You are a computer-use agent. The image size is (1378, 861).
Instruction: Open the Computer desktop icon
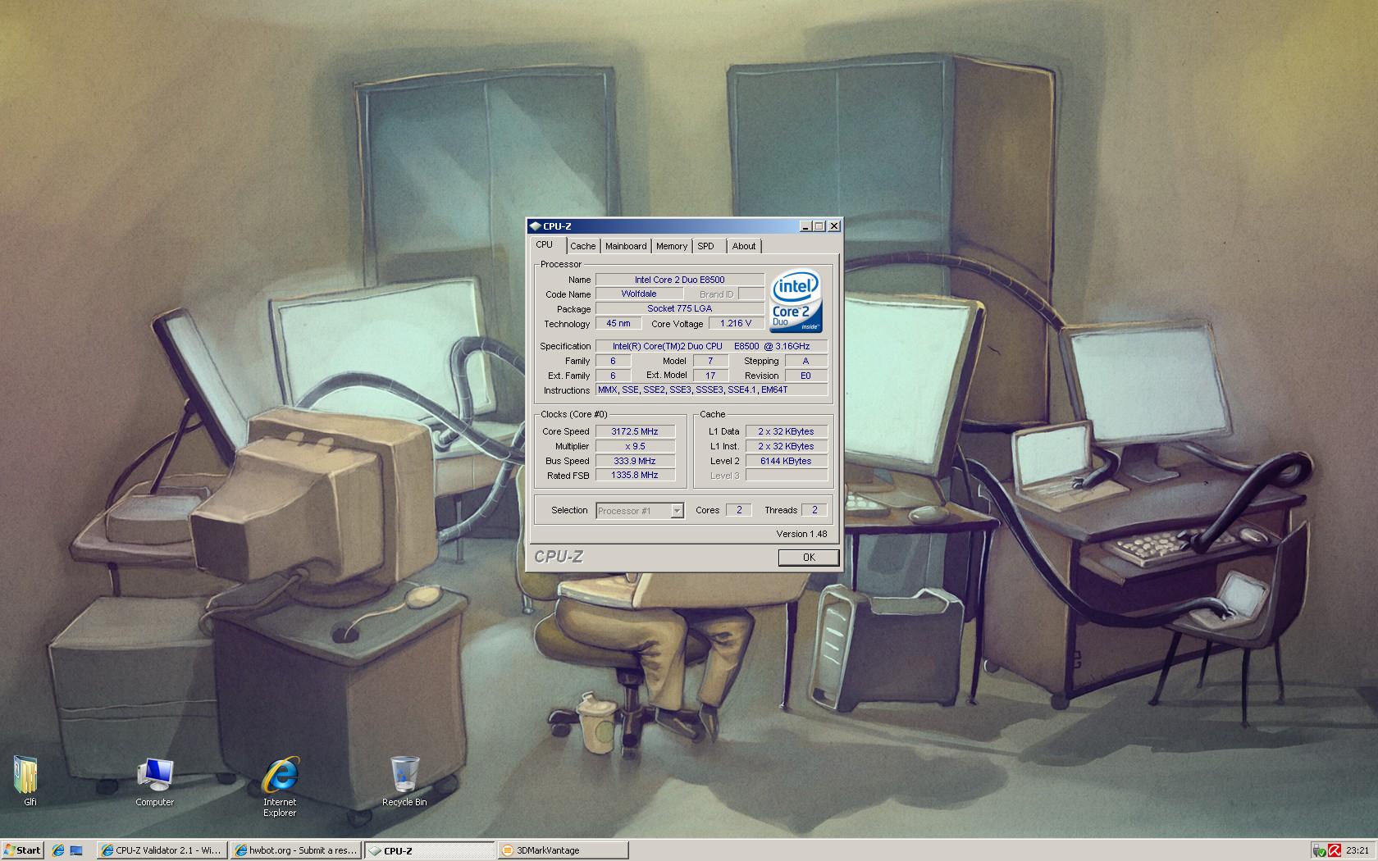coord(154,781)
